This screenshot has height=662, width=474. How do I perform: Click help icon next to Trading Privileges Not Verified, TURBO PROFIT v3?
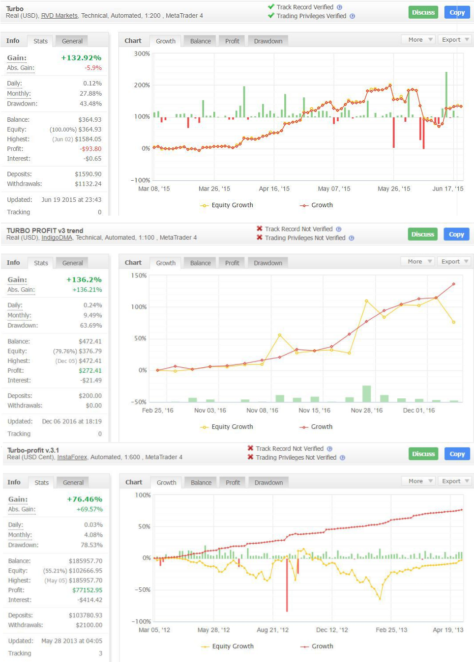pos(352,238)
